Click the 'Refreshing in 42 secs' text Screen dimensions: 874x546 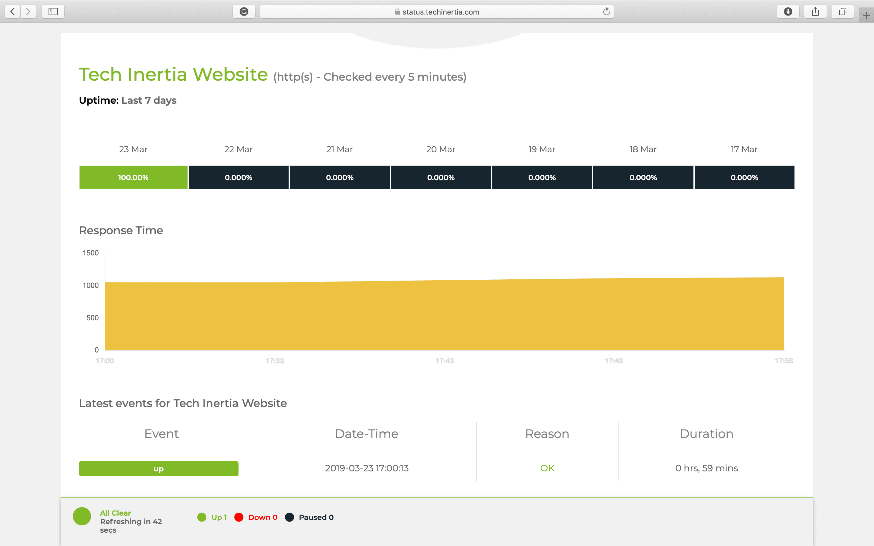coord(131,526)
